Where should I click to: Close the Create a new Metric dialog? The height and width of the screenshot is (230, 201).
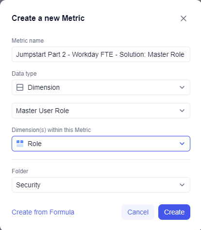184,18
